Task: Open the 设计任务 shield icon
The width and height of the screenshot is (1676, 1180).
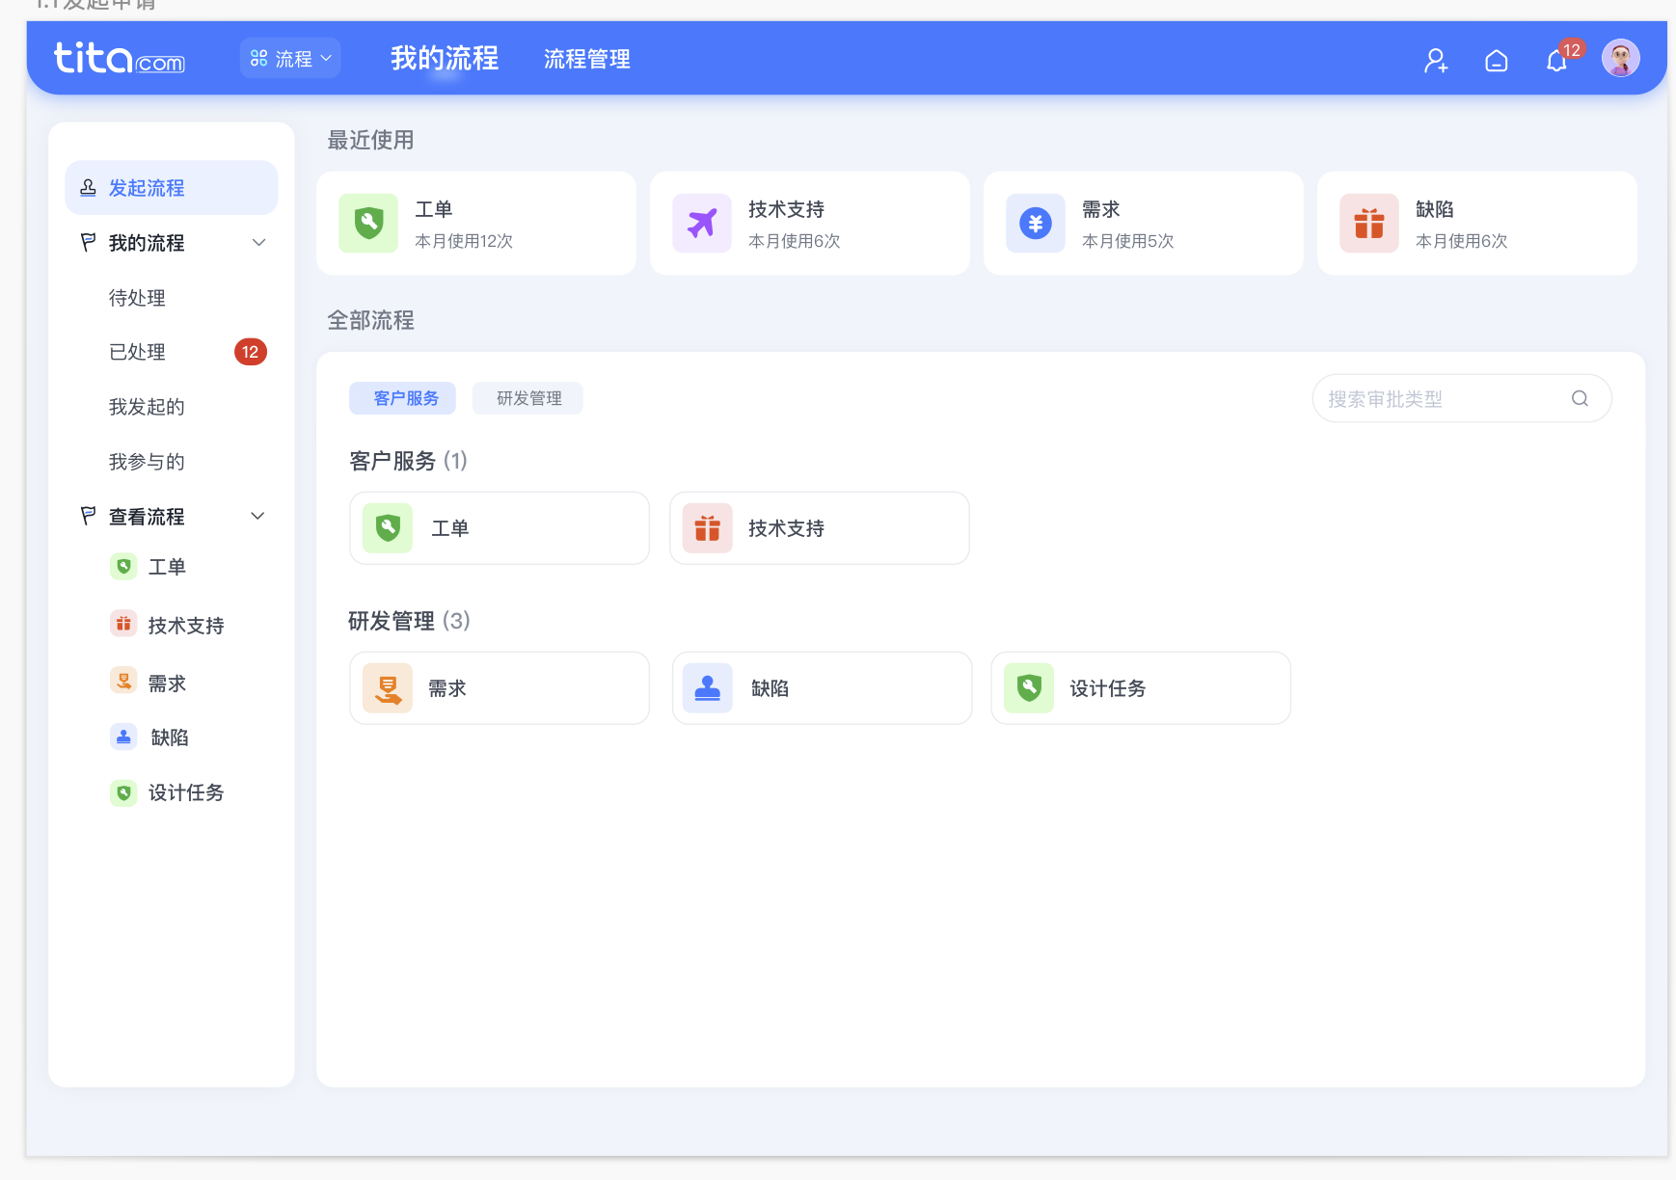Action: coord(1029,687)
